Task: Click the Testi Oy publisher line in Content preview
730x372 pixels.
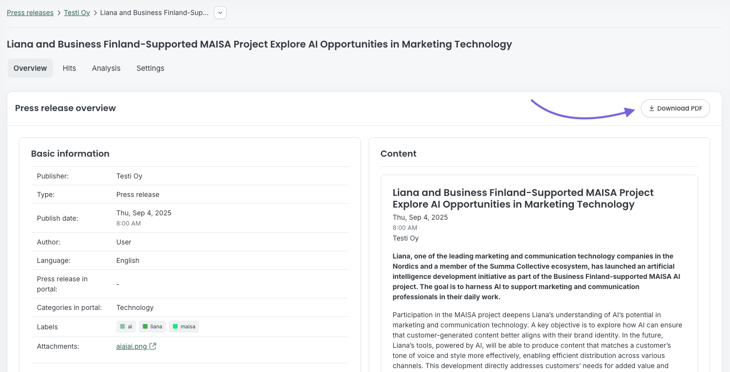Action: pos(406,238)
